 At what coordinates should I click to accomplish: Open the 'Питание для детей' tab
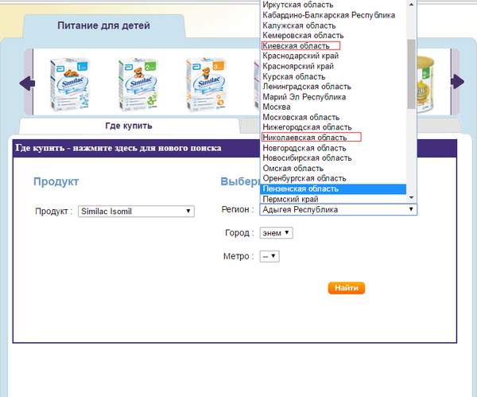[103, 25]
